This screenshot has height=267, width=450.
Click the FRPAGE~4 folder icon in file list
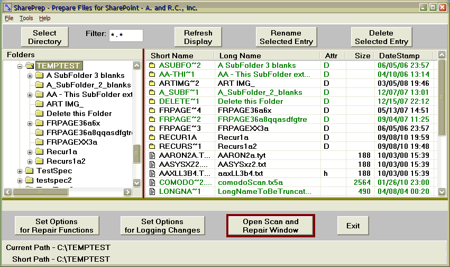(x=152, y=110)
